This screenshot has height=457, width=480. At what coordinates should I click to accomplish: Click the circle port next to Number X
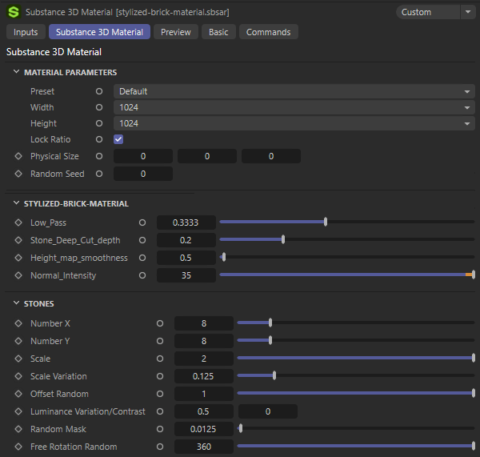(x=160, y=323)
